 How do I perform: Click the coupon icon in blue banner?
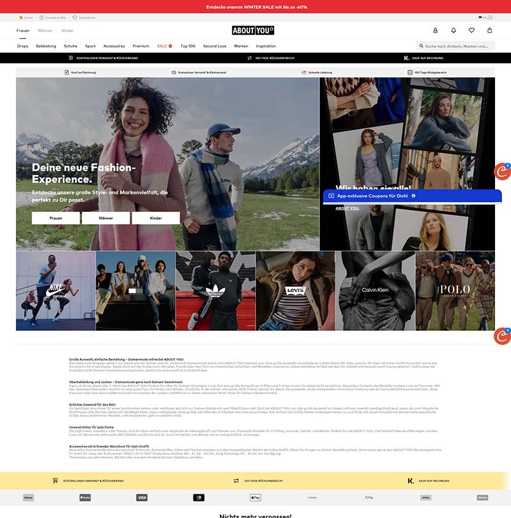click(x=332, y=195)
